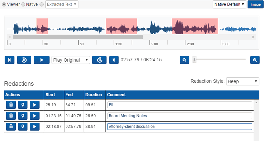The width and height of the screenshot is (264, 141).
Task: Click the Comment column header
Action: (x=183, y=95)
